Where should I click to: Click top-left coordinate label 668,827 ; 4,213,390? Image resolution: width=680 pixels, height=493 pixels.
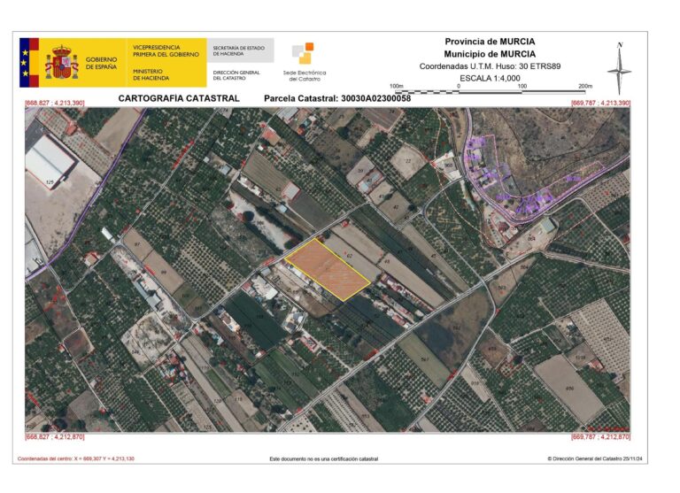[x=55, y=104]
